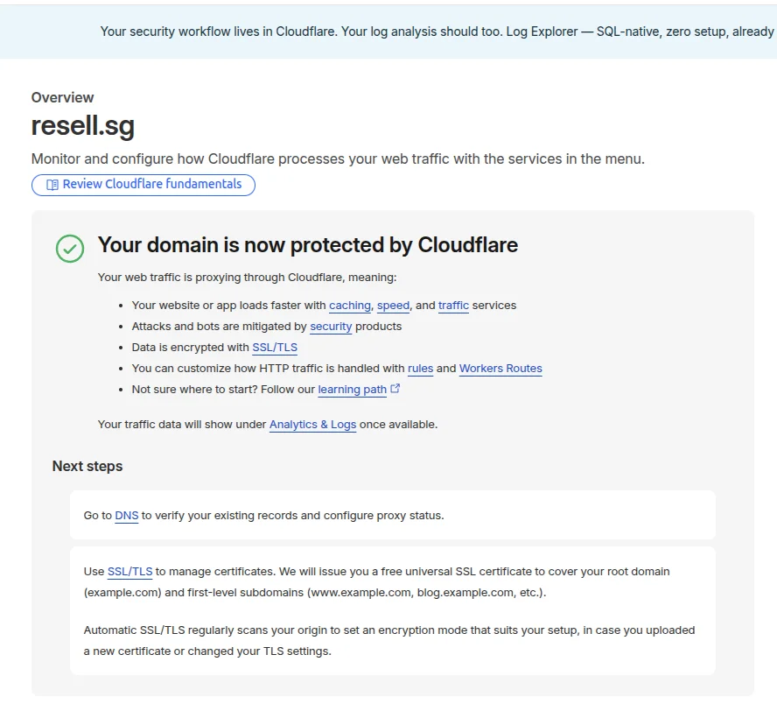Click the resell.sg domain heading
The height and width of the screenshot is (711, 777).
tap(83, 126)
